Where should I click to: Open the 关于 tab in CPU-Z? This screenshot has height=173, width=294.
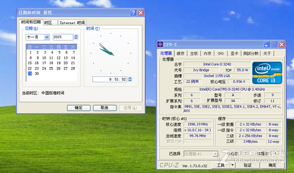[267, 54]
